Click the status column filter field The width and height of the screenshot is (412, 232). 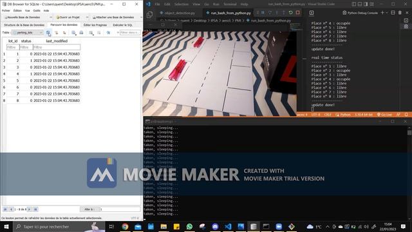pos(26,47)
